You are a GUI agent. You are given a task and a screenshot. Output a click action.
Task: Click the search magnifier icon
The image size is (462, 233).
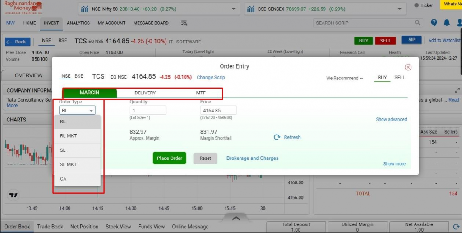tap(418, 23)
